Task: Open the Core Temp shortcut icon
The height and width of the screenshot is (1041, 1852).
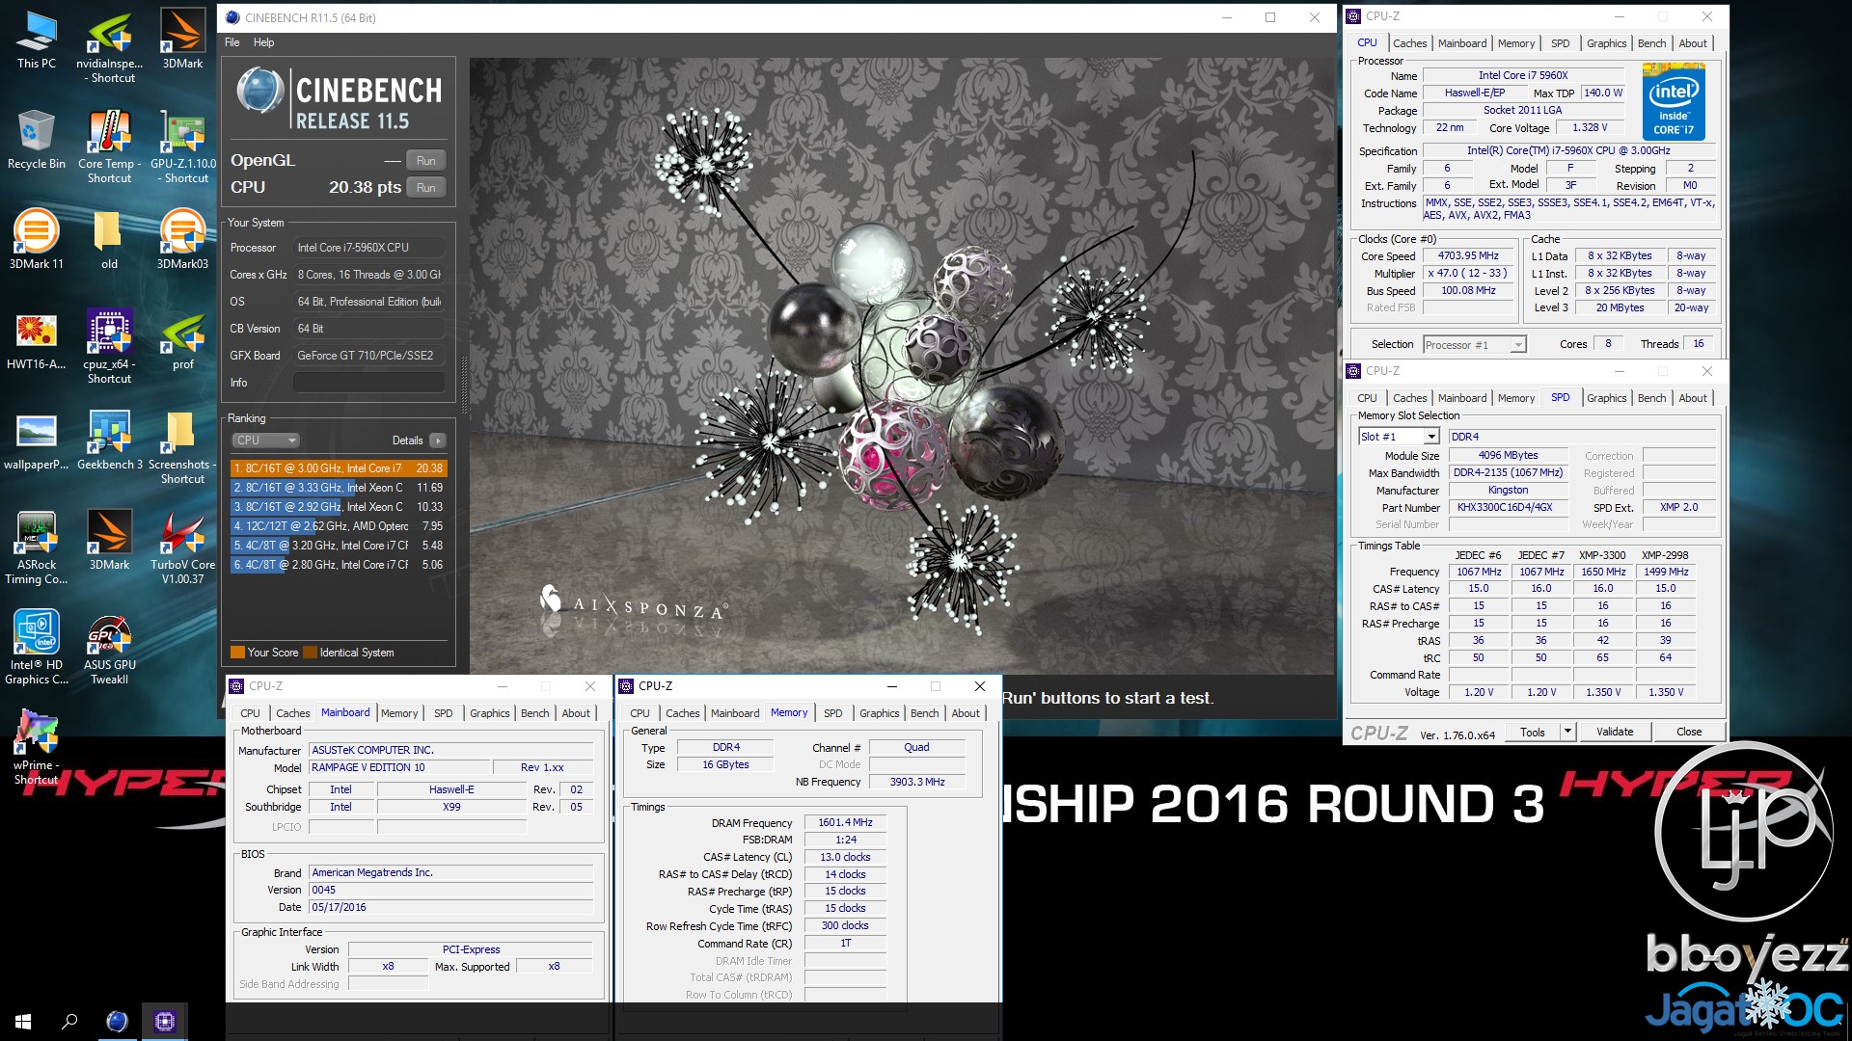Action: (110, 147)
